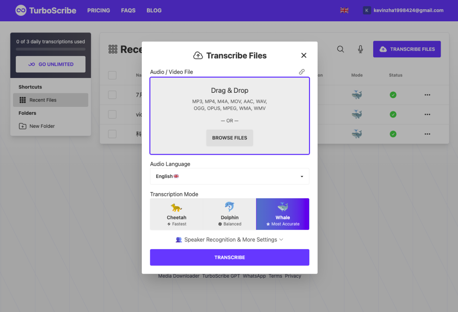Click the link icon to import from URL
The height and width of the screenshot is (312, 458).
pos(302,72)
